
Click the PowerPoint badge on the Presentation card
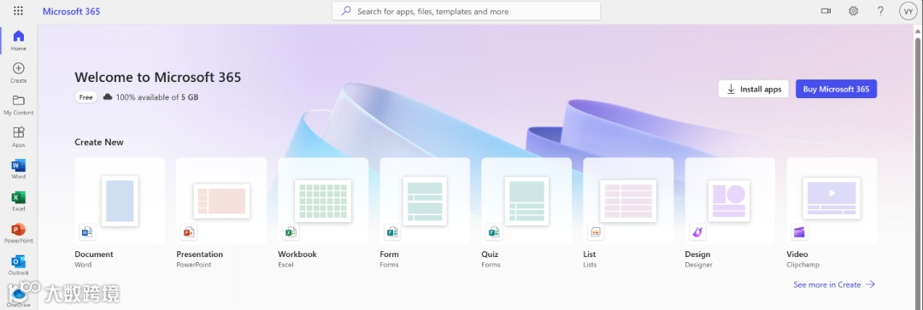[x=188, y=232]
